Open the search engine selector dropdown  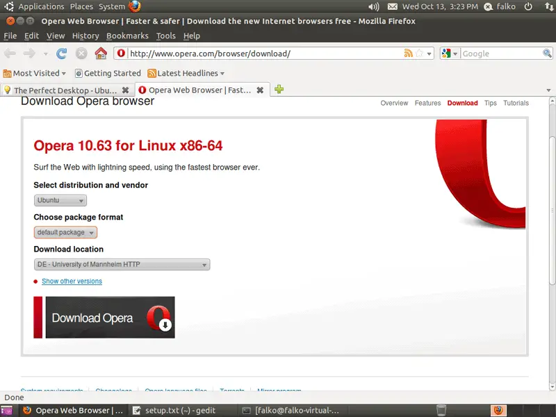tap(450, 54)
